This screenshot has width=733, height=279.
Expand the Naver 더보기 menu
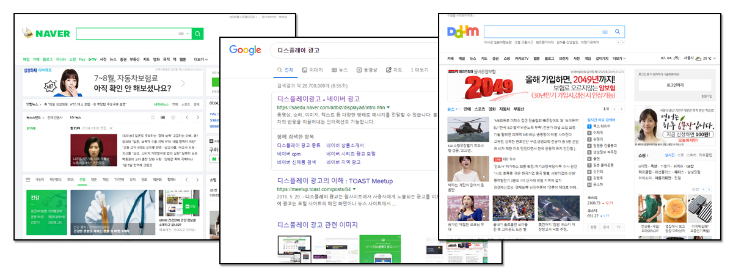click(200, 59)
